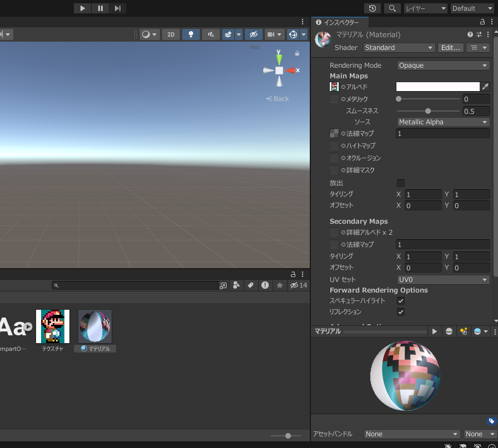Toggle scene lighting with the lightbulb icon
This screenshot has width=498, height=448.
[191, 34]
